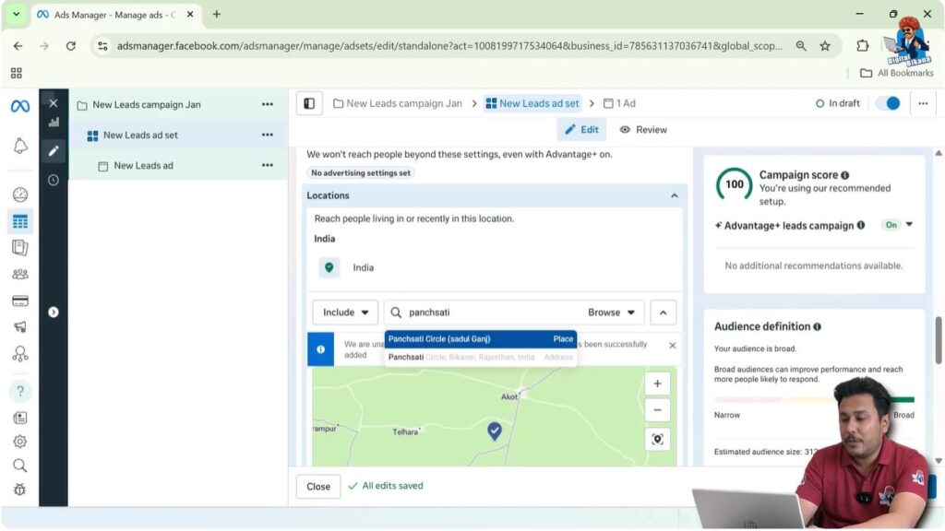Image resolution: width=945 pixels, height=531 pixels.
Task: Bookmark this page with star icon
Action: click(825, 46)
